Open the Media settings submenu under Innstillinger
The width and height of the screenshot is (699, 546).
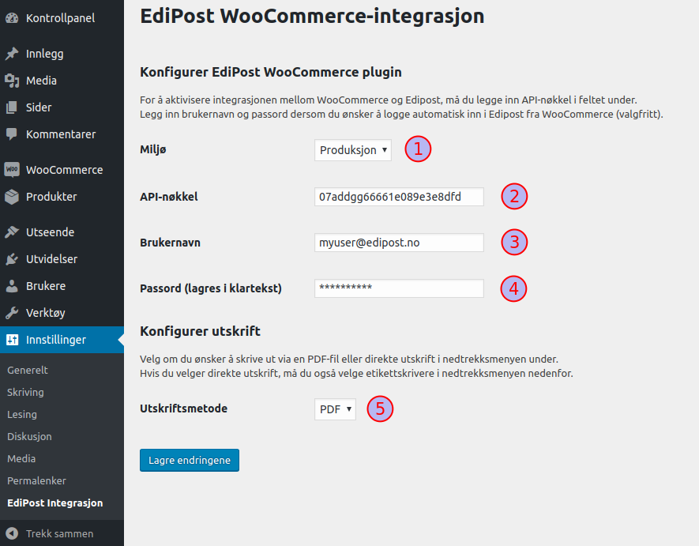coord(21,458)
